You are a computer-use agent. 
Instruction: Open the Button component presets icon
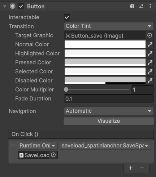(141, 6)
